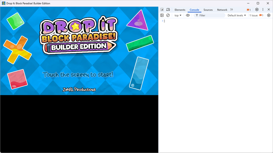The height and width of the screenshot is (153, 273).
Task: Open the Network tab
Action: 222,10
